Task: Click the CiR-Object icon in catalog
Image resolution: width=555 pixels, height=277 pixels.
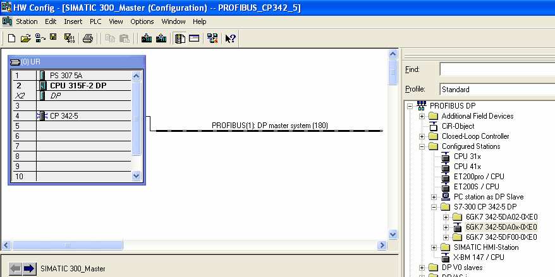Action: click(x=433, y=126)
